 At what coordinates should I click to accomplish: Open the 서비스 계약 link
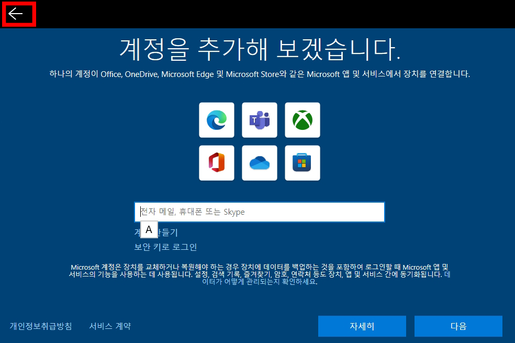(x=110, y=326)
